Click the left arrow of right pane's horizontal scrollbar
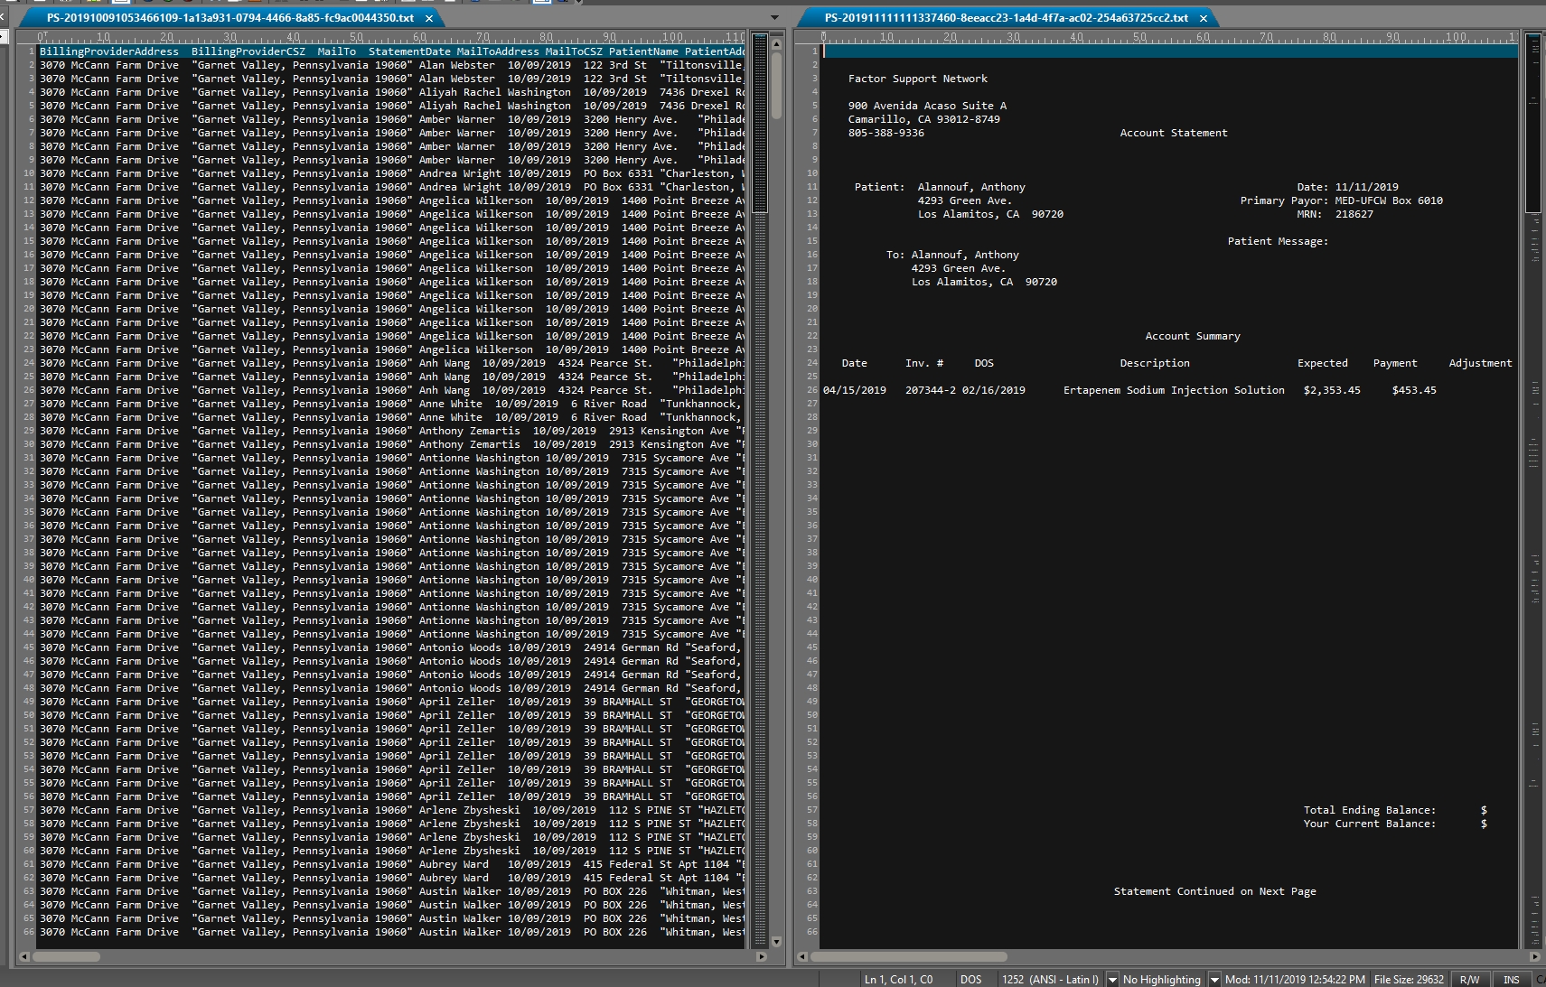Viewport: 1546px width, 987px height. (802, 956)
